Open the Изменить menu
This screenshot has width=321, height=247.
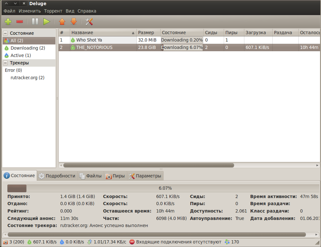(30, 11)
